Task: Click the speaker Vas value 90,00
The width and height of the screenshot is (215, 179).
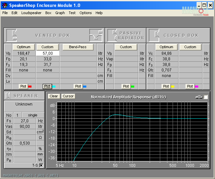Action: (25, 127)
